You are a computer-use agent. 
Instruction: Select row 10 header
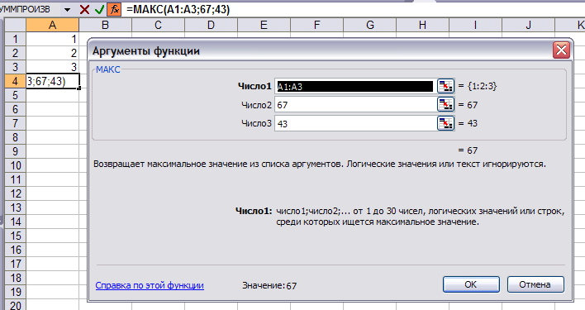[16, 165]
